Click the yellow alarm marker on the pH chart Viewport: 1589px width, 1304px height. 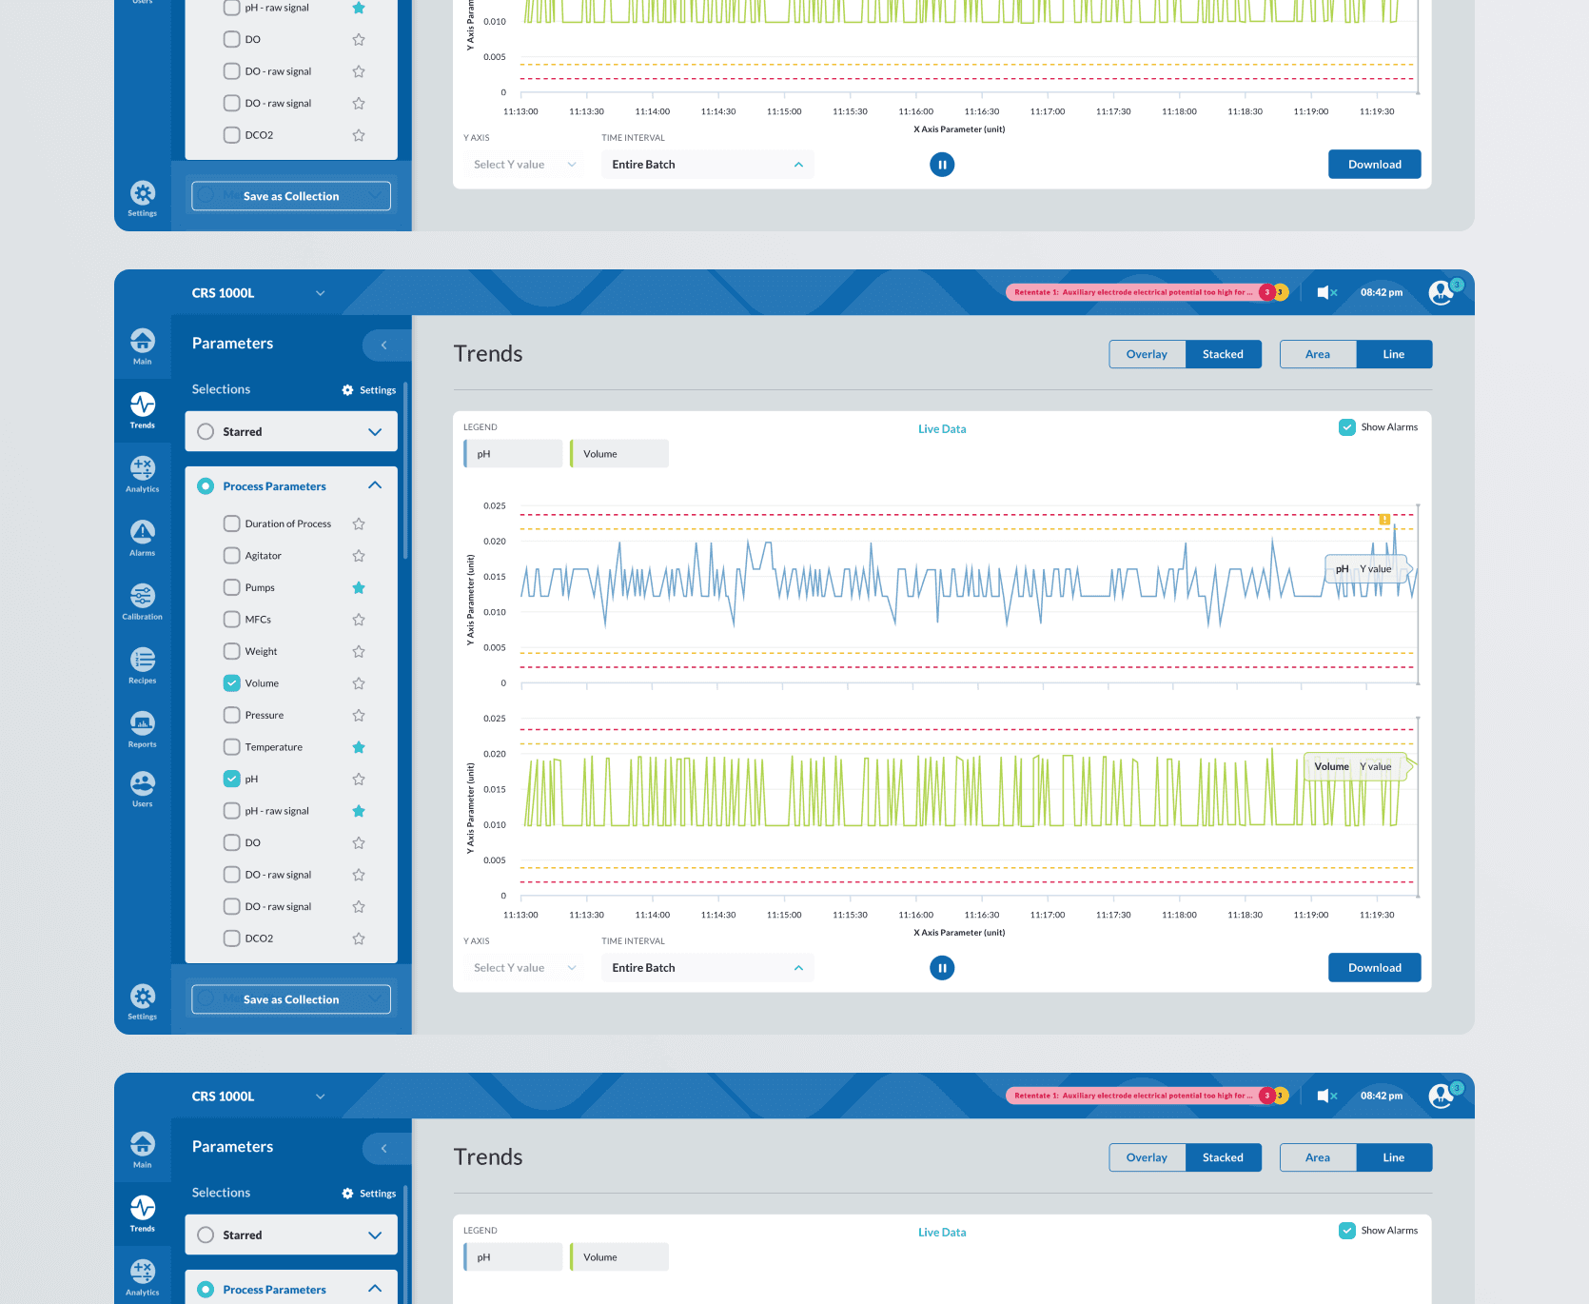[x=1384, y=519]
